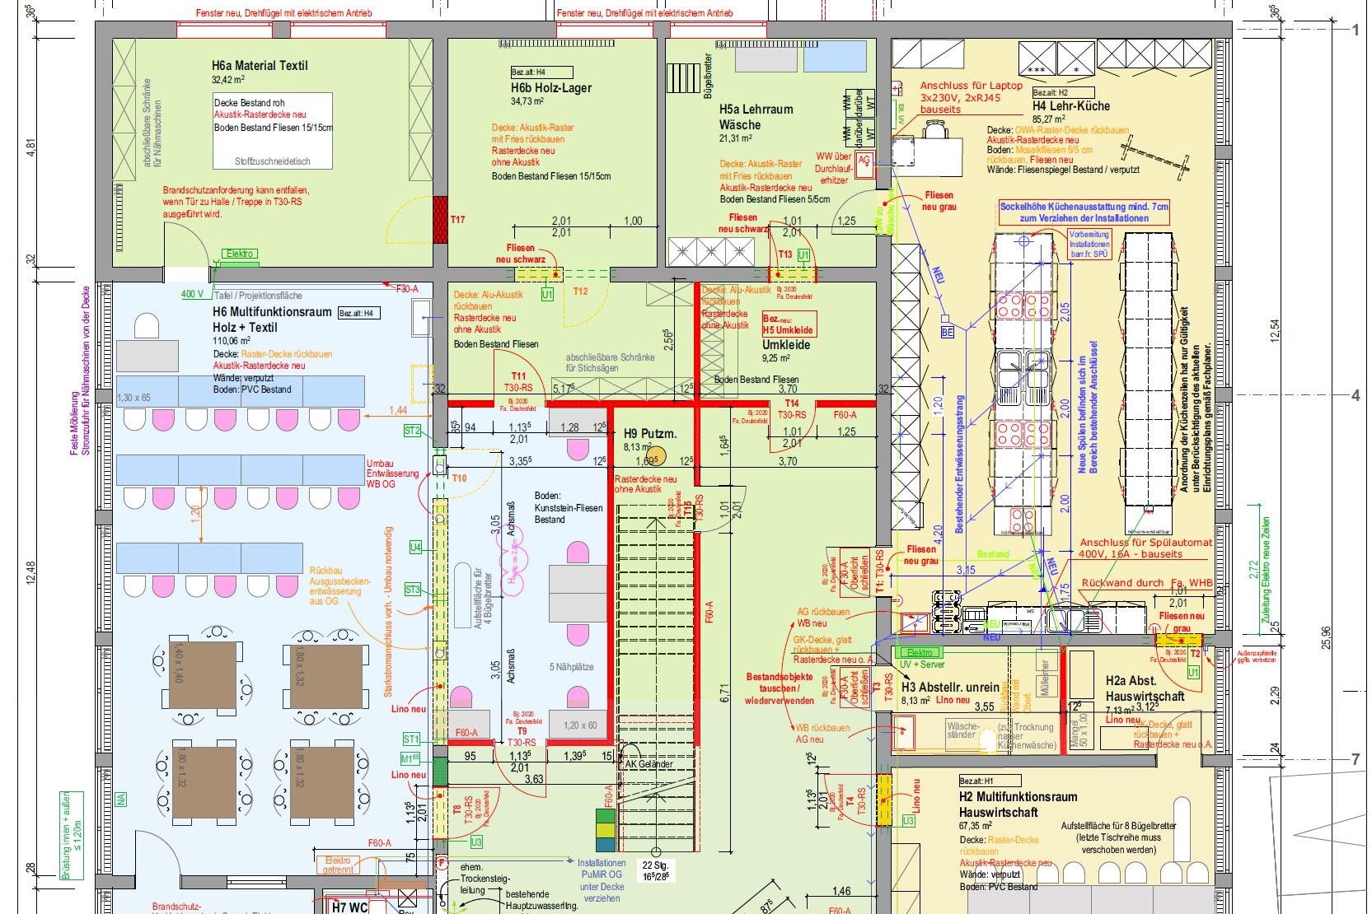
Task: Select the door label 'T11'
Action: pyautogui.click(x=518, y=376)
